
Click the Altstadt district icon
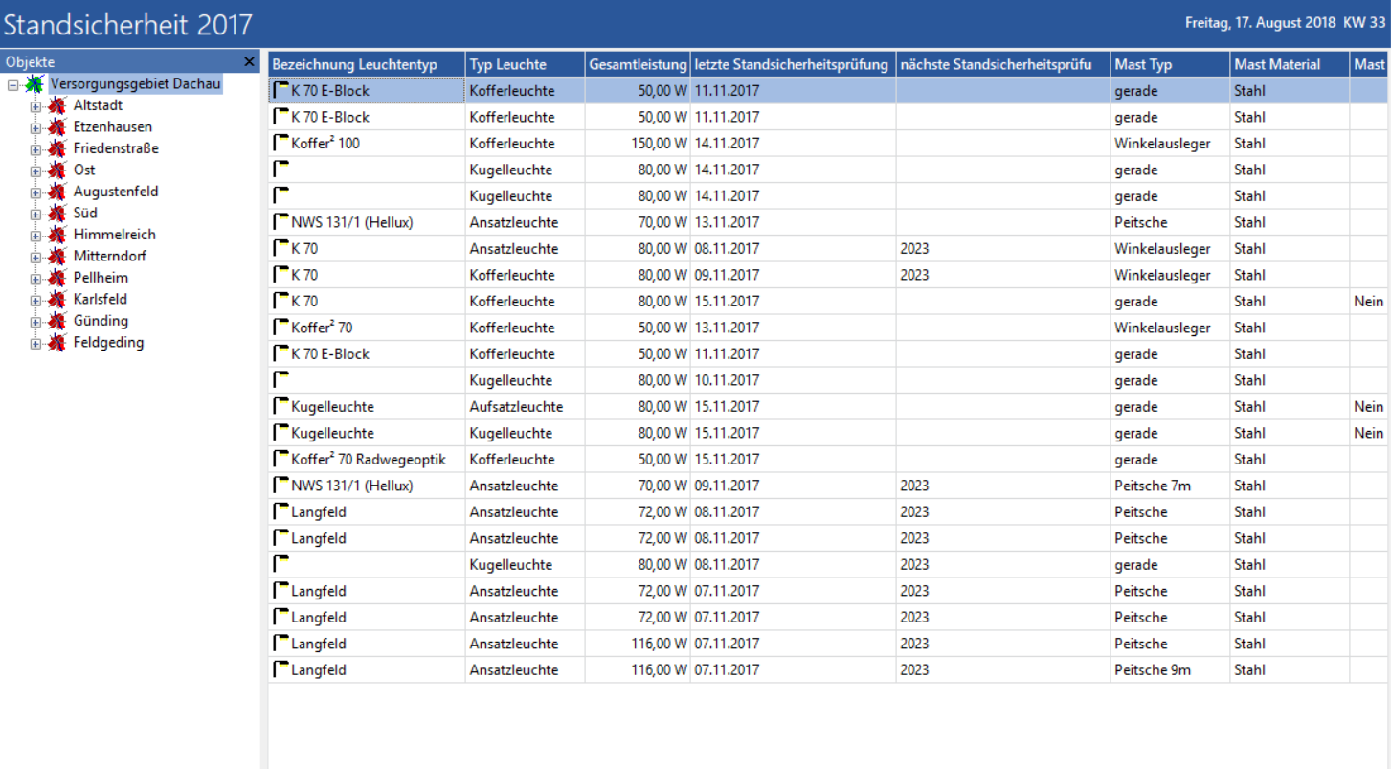coord(57,105)
